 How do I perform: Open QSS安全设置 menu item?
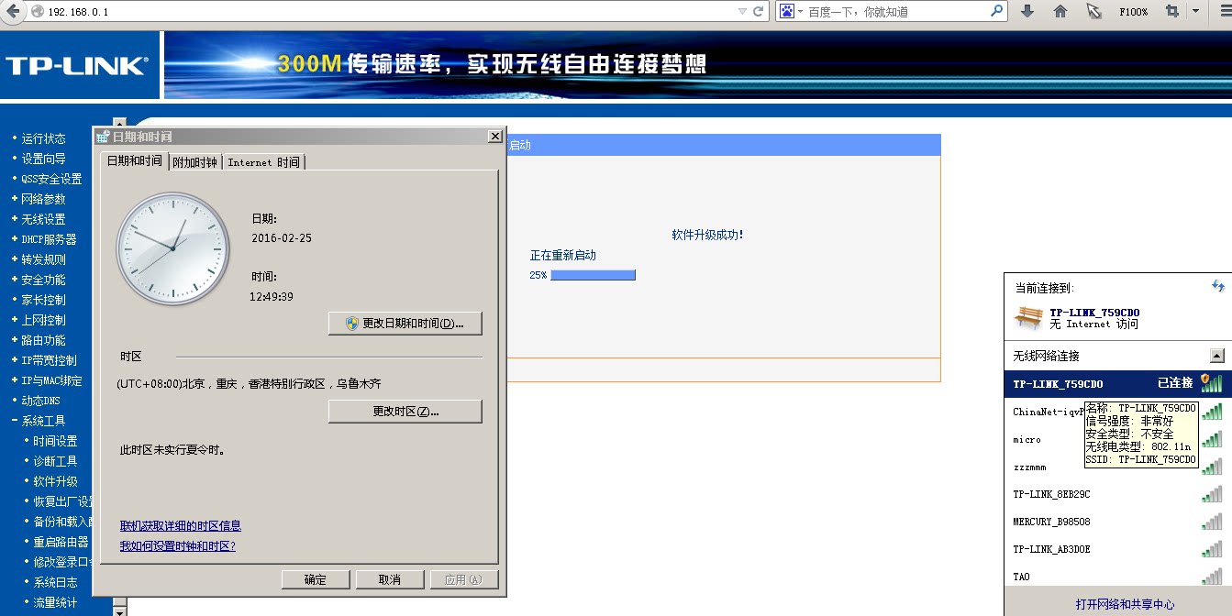[51, 179]
